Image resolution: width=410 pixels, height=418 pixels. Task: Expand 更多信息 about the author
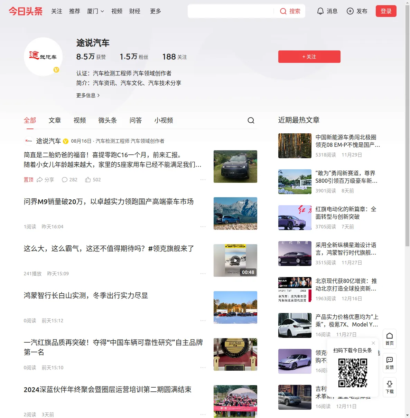(x=88, y=95)
